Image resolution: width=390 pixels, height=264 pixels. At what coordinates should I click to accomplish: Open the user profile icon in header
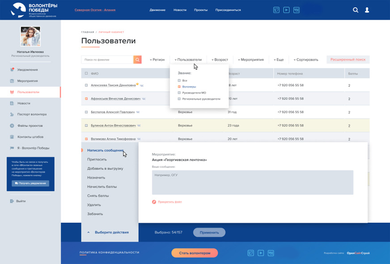(x=367, y=10)
